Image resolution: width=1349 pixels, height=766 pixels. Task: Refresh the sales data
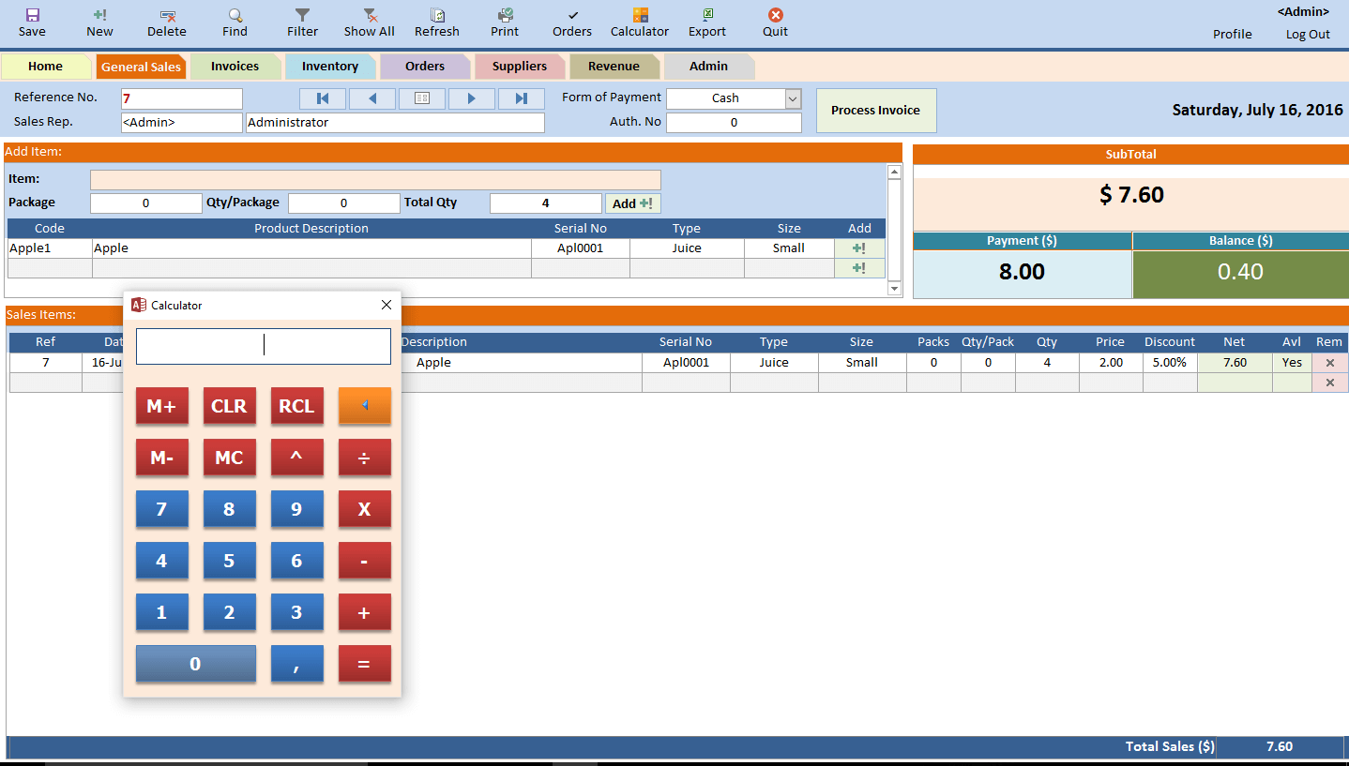436,21
